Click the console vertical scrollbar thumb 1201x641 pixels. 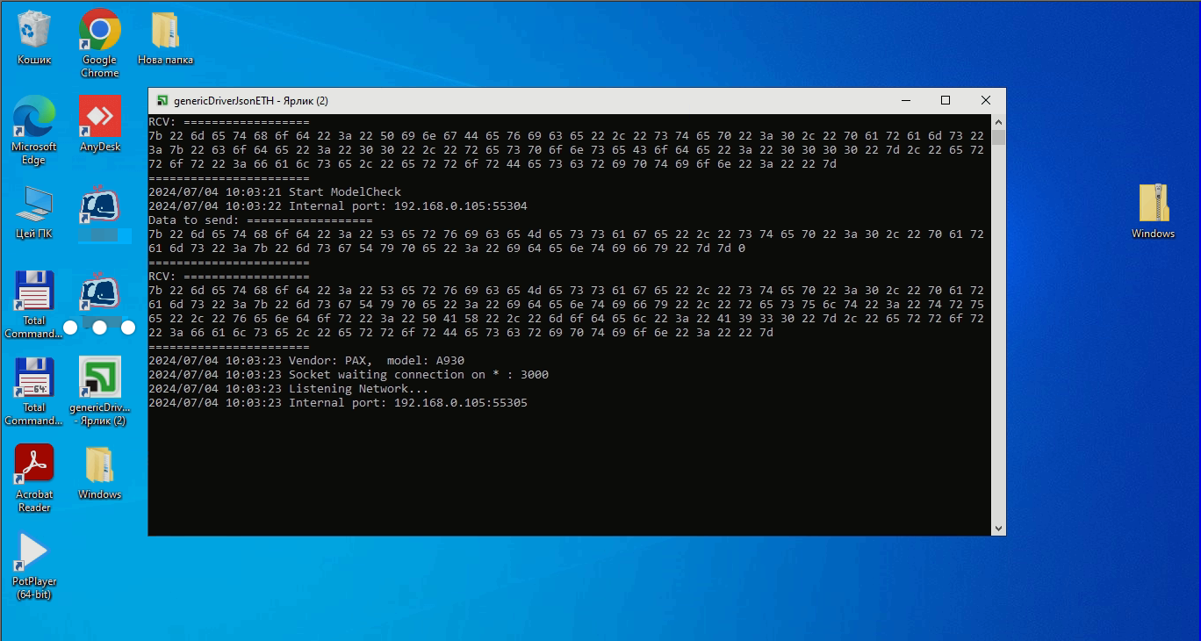(998, 138)
